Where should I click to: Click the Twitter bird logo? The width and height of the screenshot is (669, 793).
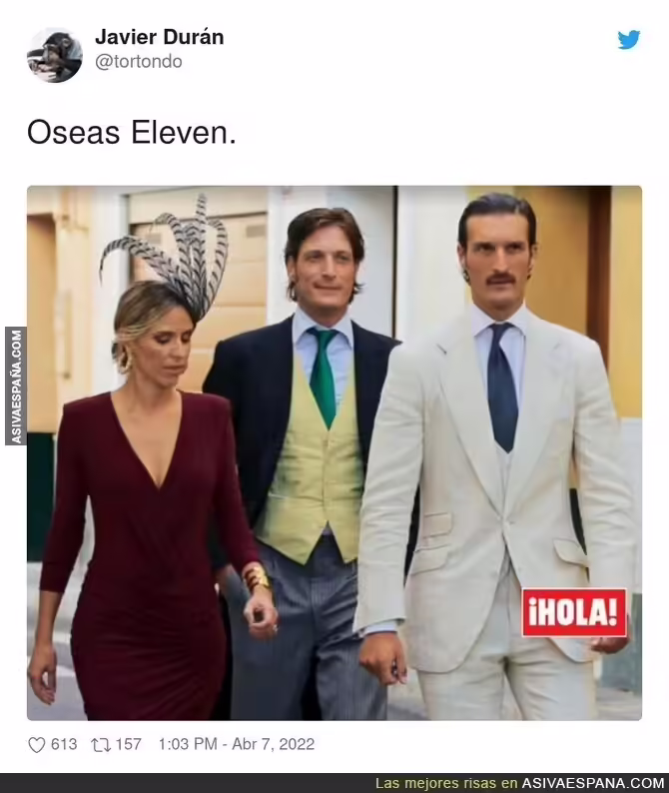click(x=628, y=40)
